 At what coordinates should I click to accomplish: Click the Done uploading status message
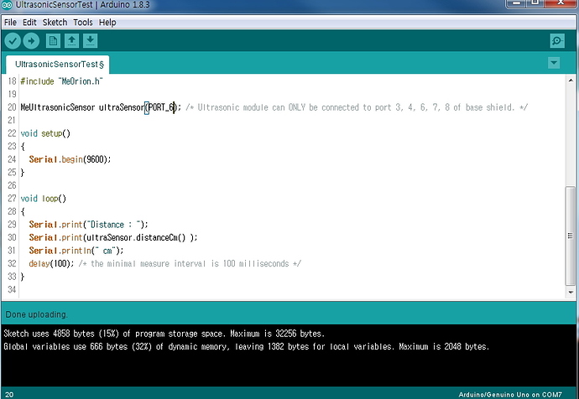coord(36,314)
